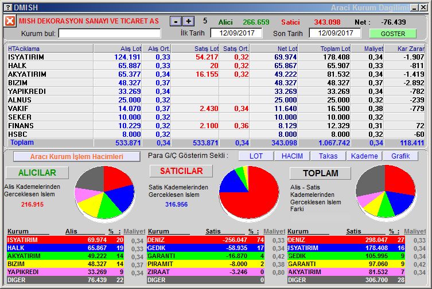This screenshot has height=289, width=432.
Task: Select the HALK row in the top table
Action: coord(216,66)
